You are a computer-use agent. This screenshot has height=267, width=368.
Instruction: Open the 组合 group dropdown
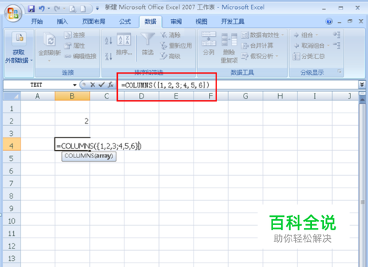click(x=305, y=35)
